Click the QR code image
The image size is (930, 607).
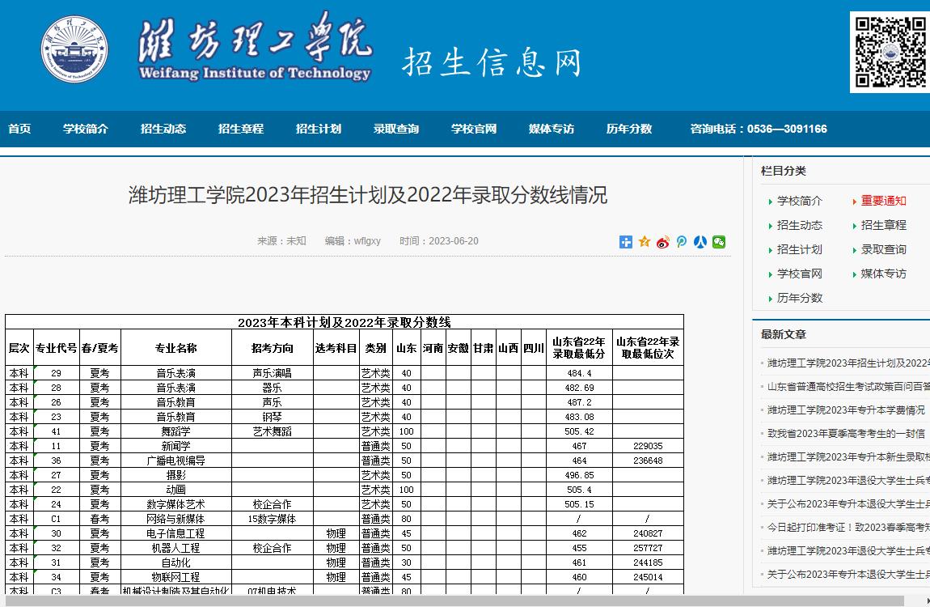[x=890, y=53]
